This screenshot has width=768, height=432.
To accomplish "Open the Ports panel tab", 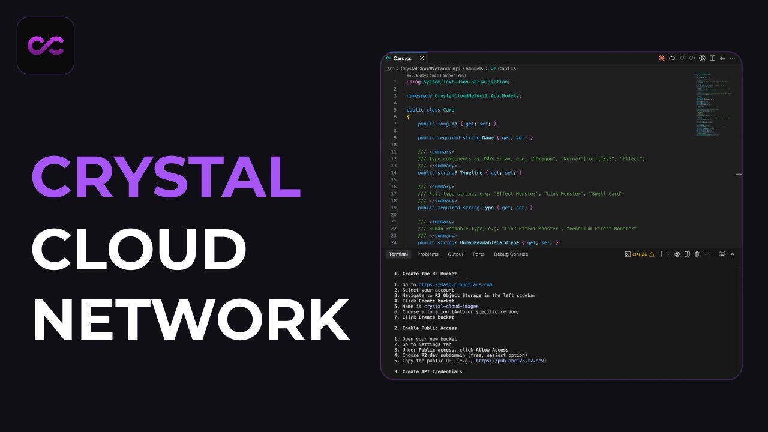I will point(478,254).
